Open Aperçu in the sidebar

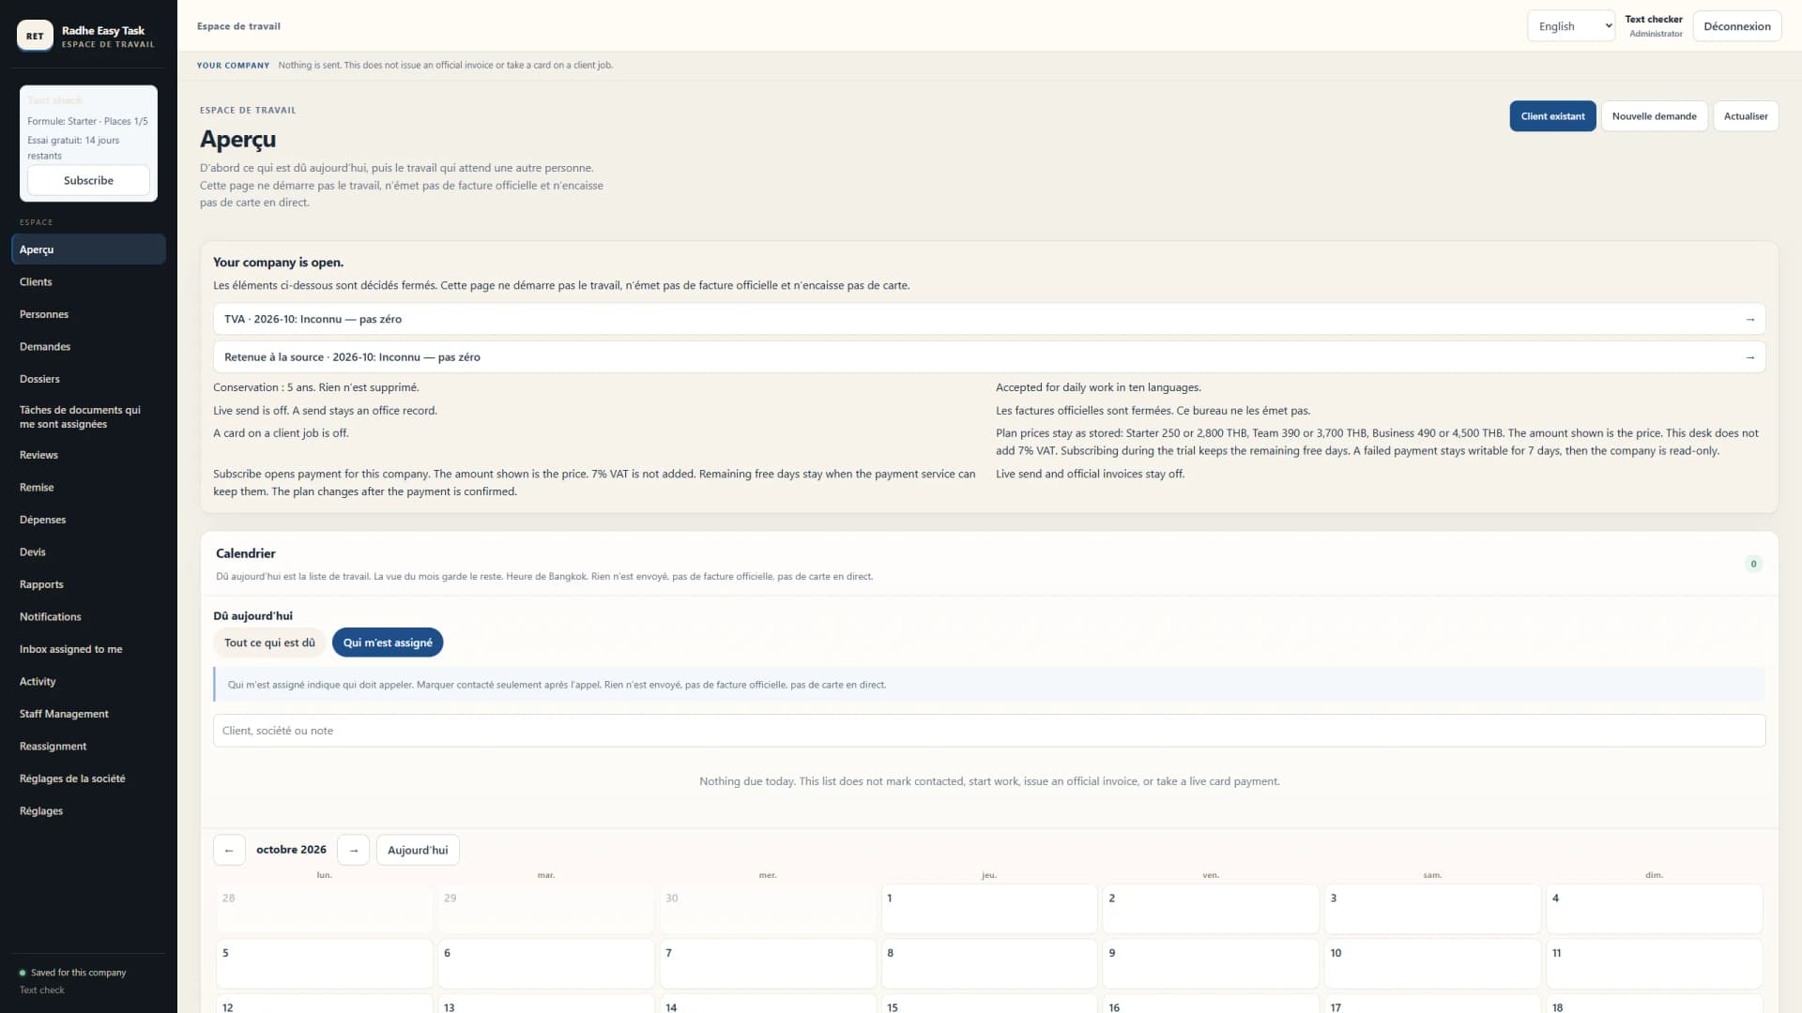point(88,249)
